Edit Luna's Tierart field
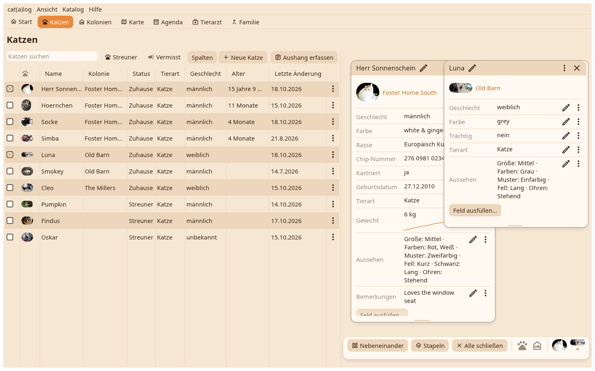Image resolution: width=595 pixels, height=371 pixels. tap(566, 150)
